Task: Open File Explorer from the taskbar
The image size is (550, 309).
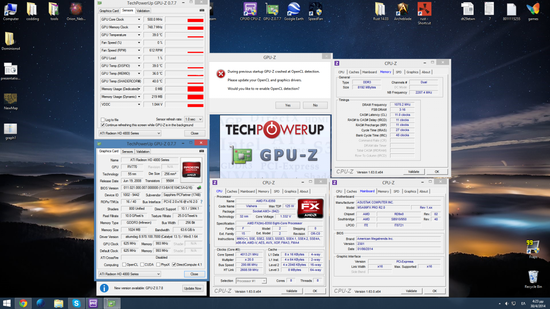Action: [58, 303]
